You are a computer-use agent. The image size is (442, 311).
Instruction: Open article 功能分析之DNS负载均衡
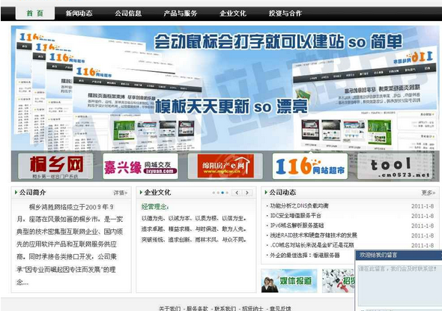[299, 206]
